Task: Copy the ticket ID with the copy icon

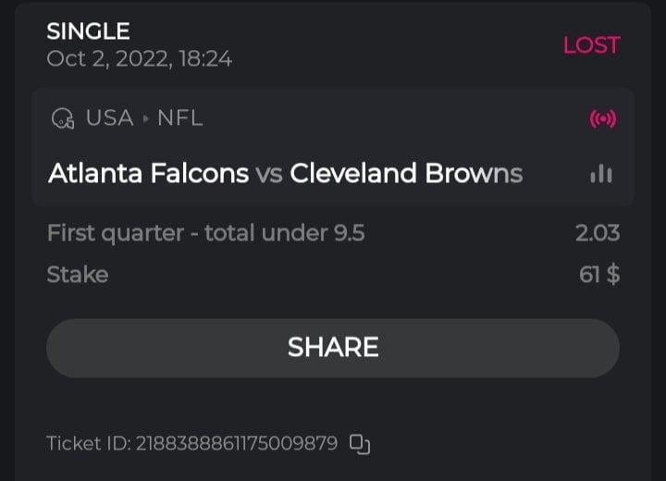Action: tap(360, 444)
